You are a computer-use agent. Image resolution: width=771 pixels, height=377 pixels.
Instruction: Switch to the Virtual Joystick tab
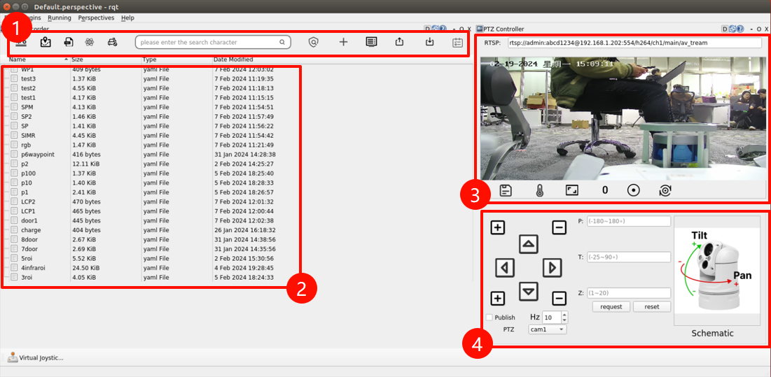click(36, 358)
